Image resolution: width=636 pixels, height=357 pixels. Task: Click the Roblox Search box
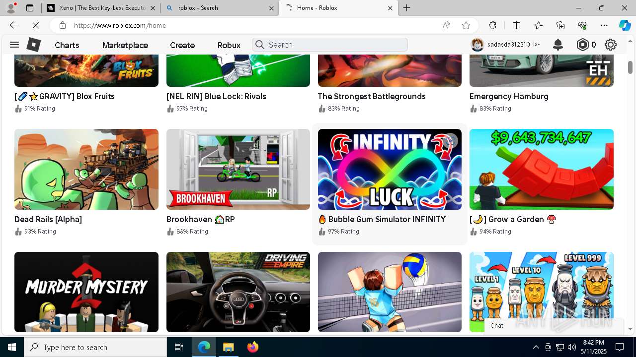[330, 45]
